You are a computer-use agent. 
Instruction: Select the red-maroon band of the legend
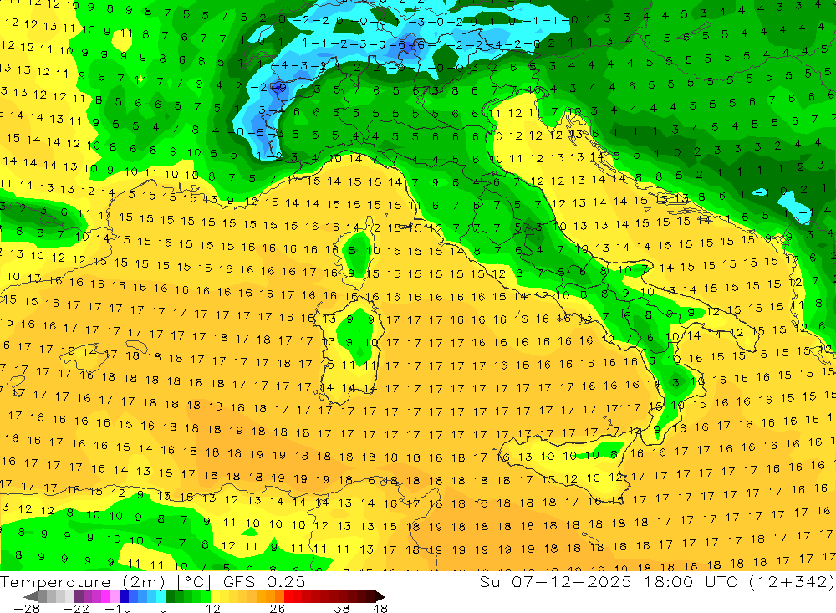330,596
